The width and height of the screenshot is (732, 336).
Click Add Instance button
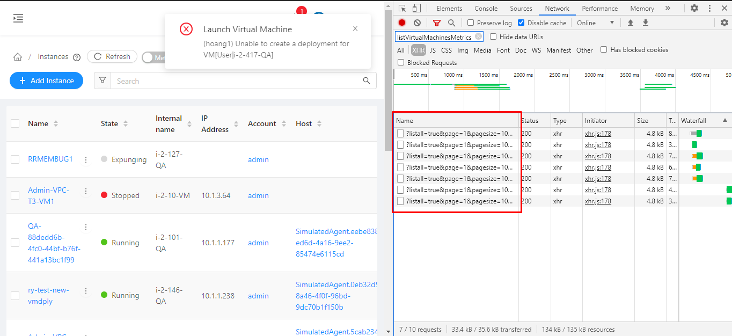click(x=46, y=81)
